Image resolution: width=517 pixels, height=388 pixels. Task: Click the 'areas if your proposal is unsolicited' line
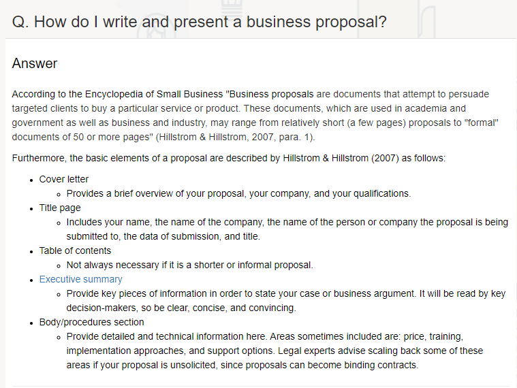click(242, 366)
